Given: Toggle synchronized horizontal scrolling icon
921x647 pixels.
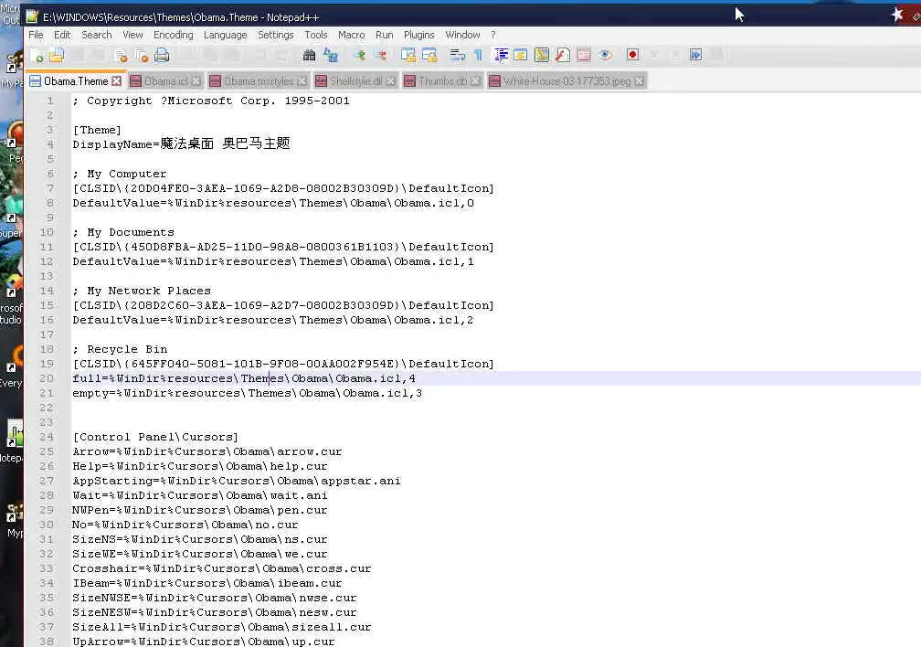Looking at the screenshot, I should click(x=430, y=55).
